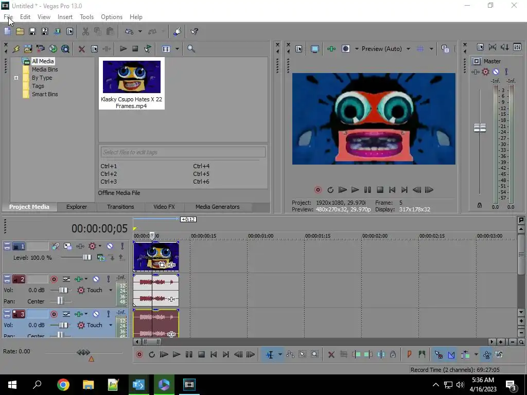Click the track 1 Level slider handle
This screenshot has width=527, height=395.
(x=87, y=257)
